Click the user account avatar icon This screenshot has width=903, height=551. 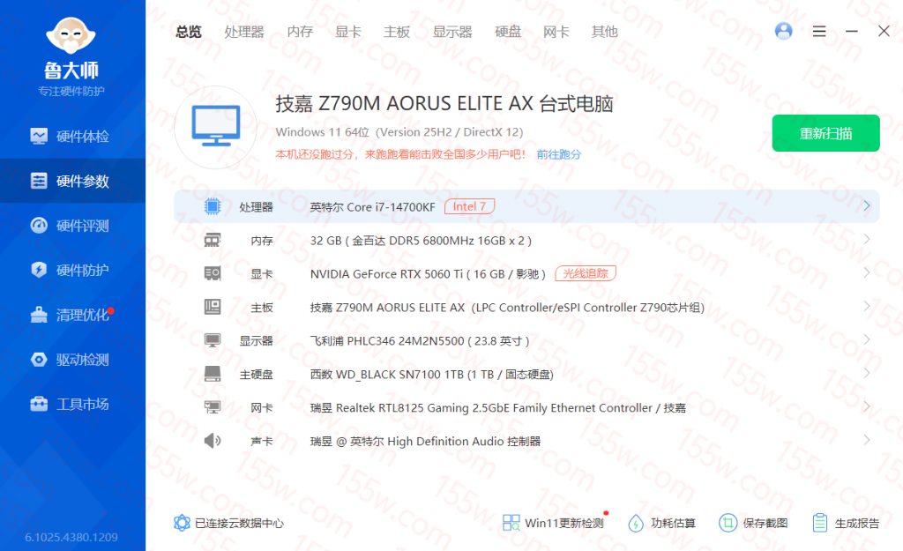click(x=783, y=31)
